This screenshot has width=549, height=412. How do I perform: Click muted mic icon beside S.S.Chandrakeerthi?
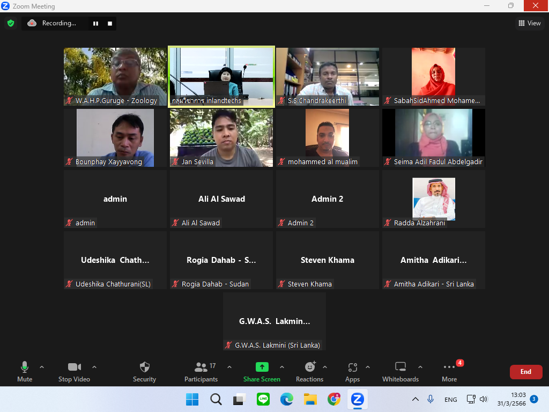[x=281, y=100]
